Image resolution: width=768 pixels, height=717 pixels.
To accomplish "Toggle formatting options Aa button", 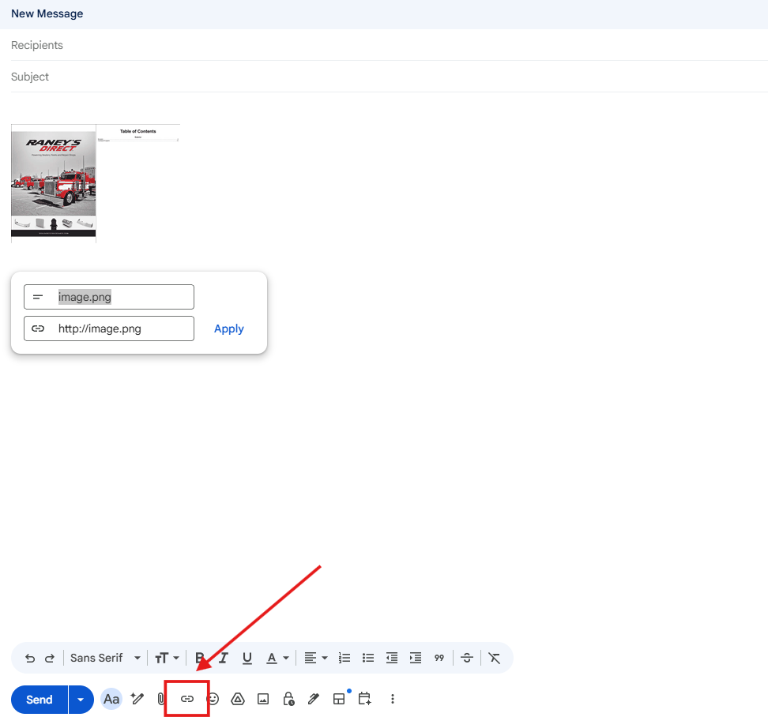I will coord(111,699).
